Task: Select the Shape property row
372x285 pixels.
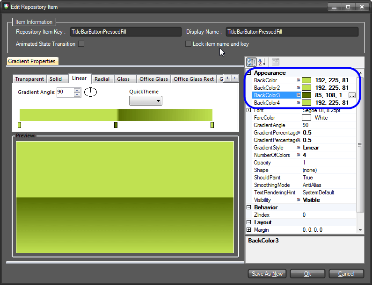Action: point(304,170)
